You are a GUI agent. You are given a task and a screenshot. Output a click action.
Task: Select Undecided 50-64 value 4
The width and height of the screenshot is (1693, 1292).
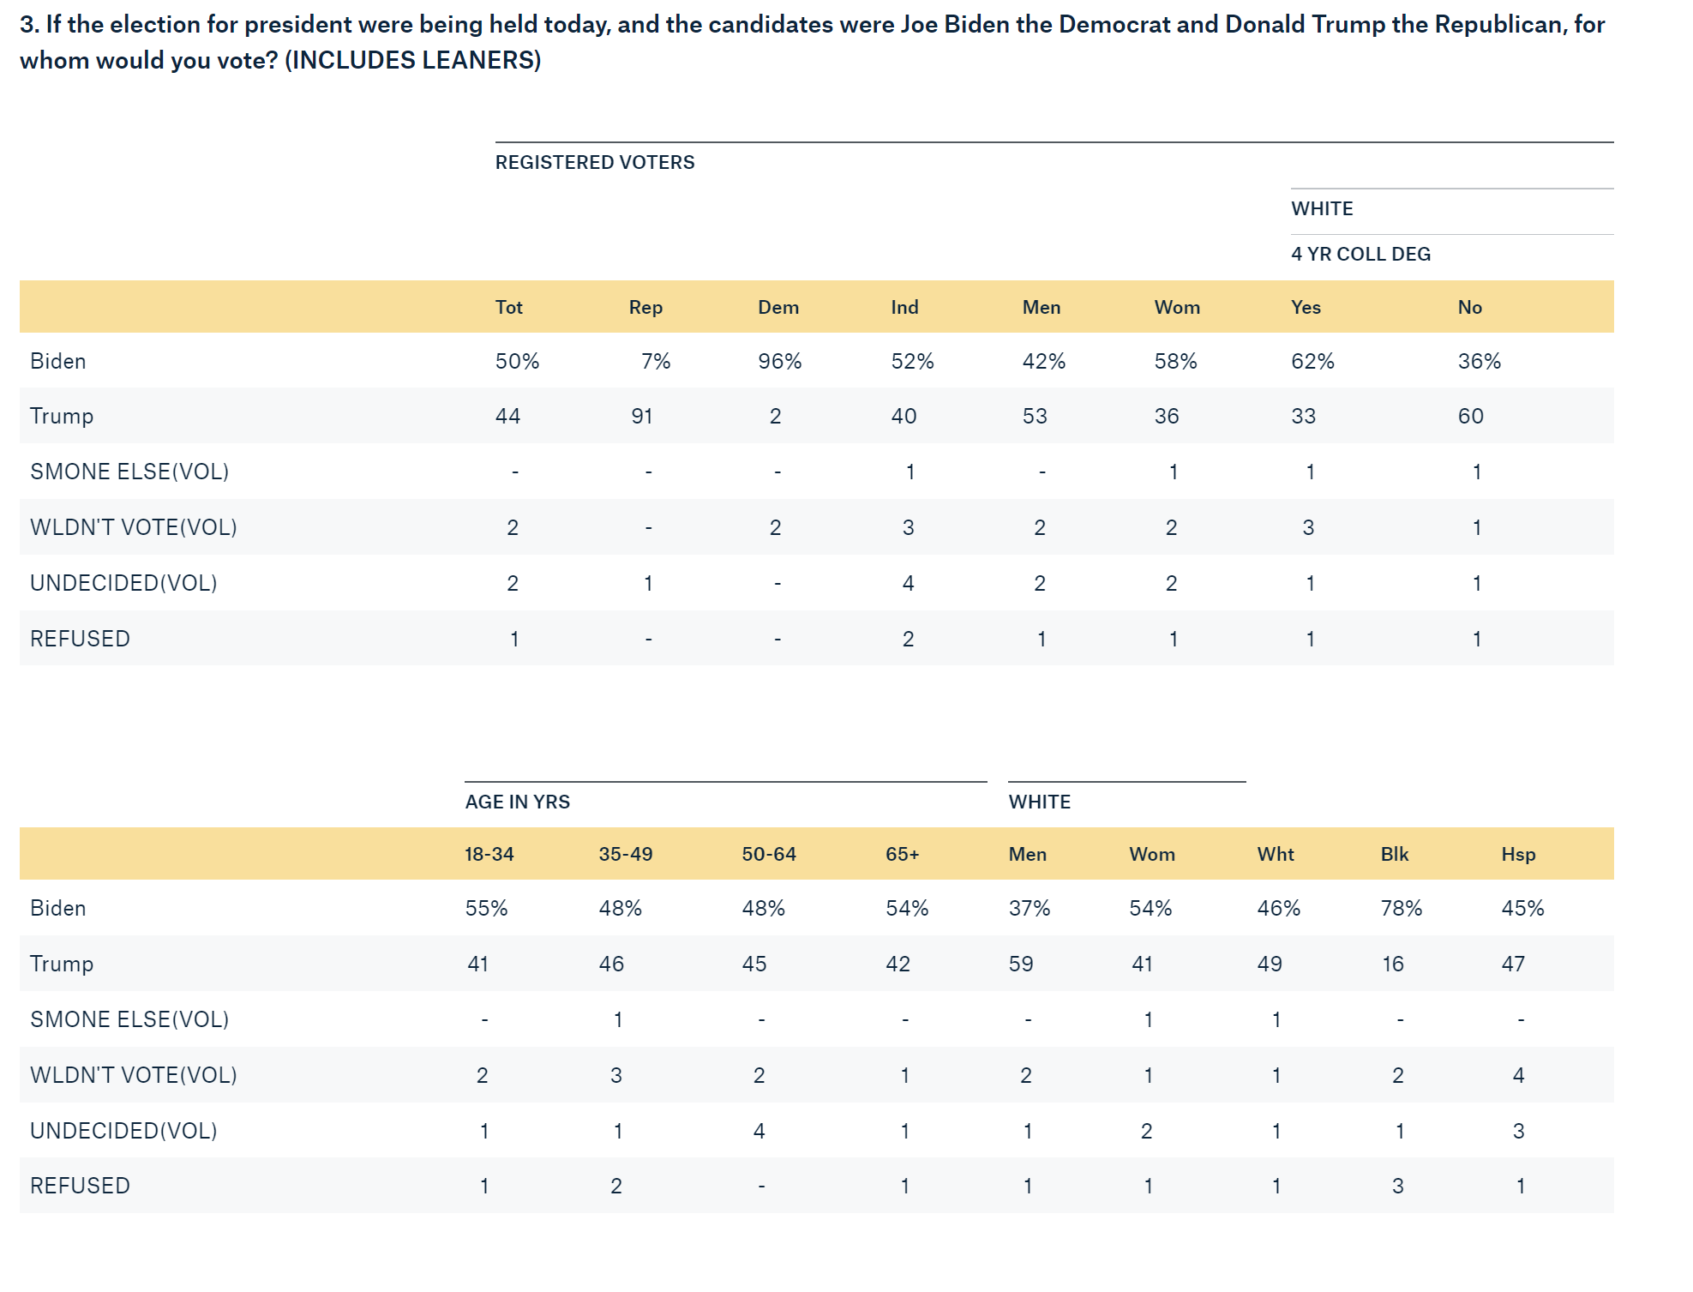click(x=759, y=1131)
